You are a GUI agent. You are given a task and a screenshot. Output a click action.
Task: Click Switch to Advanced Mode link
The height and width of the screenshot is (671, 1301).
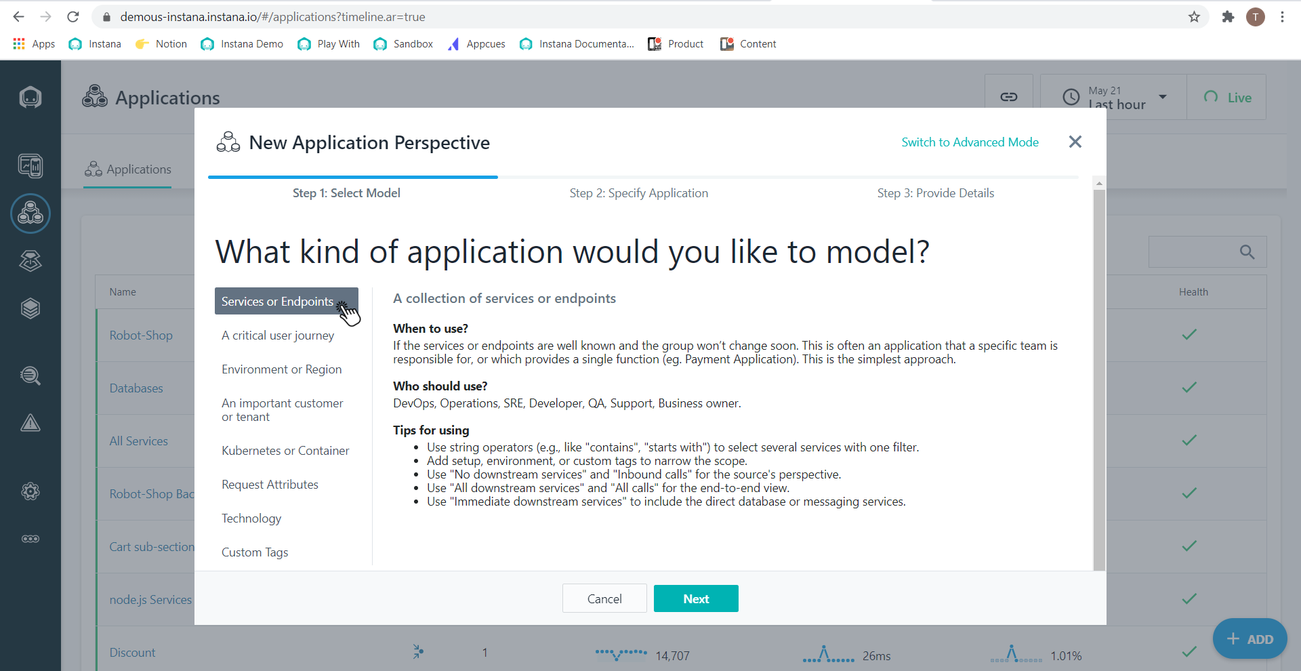(970, 142)
